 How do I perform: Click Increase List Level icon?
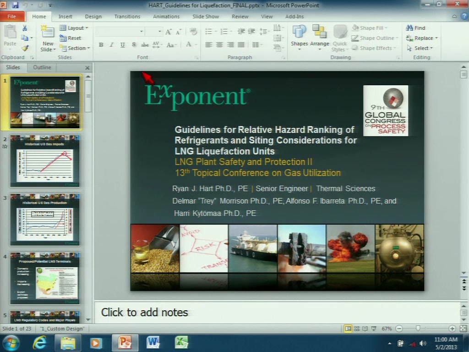(251, 32)
